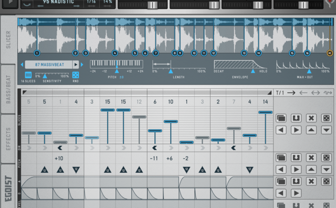336x208 pixels.
Task: Click the T/1 time setting
Action: click(x=280, y=93)
